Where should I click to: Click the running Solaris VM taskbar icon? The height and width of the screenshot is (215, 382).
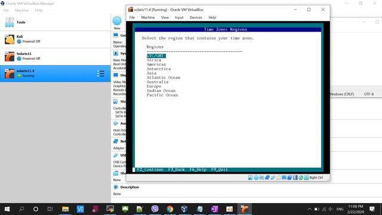point(244,209)
